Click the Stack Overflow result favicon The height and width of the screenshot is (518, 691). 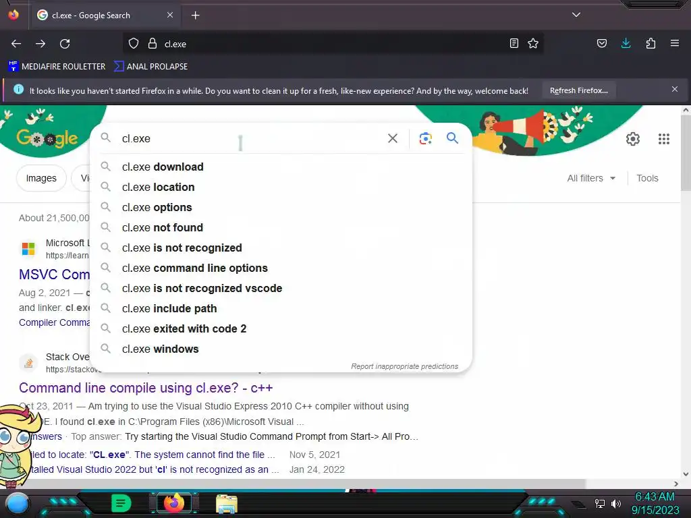tap(28, 363)
